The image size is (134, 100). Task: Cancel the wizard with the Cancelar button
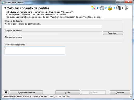pyautogui.click(x=120, y=92)
